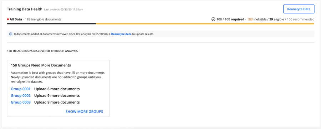Viewport: 321px width, 129px height.
Task: Open the Group 0001 link
Action: pos(20,89)
